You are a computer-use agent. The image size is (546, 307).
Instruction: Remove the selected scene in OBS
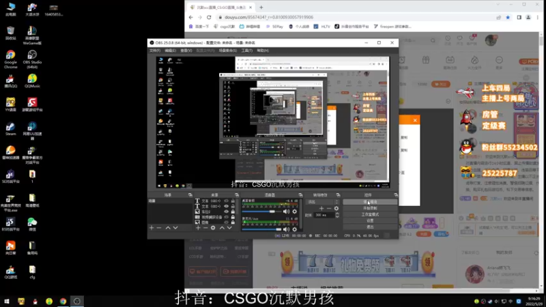pyautogui.click(x=159, y=228)
